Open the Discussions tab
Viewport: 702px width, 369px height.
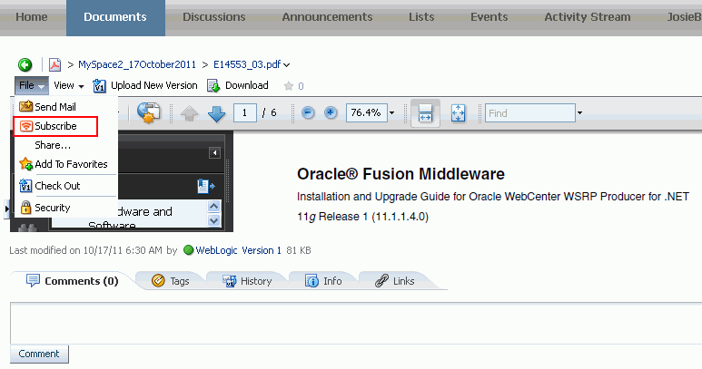click(214, 17)
